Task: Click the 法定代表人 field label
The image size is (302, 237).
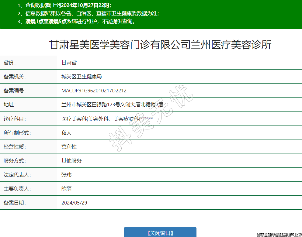Action: pyautogui.click(x=17, y=175)
